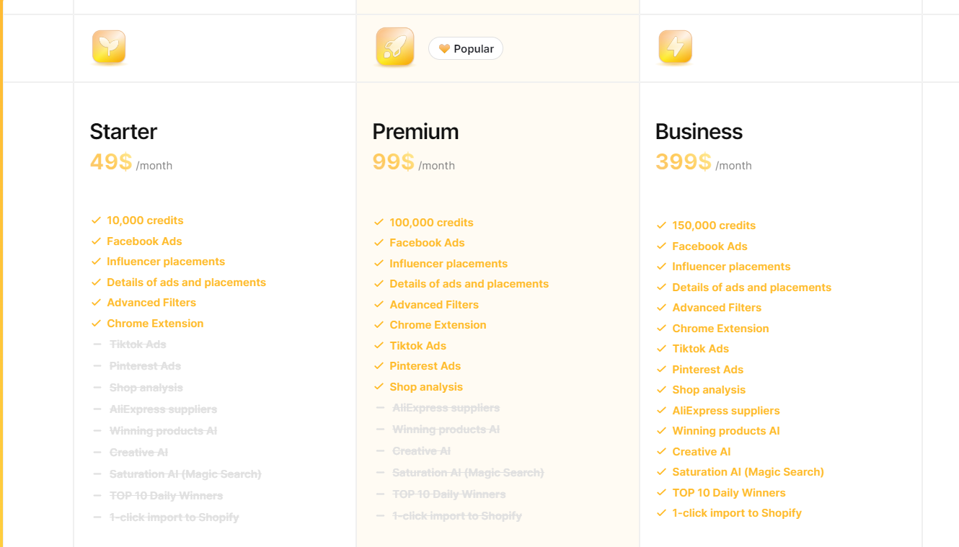Click the Starter plan sprout icon
Screen dimensions: 959x547
109,48
